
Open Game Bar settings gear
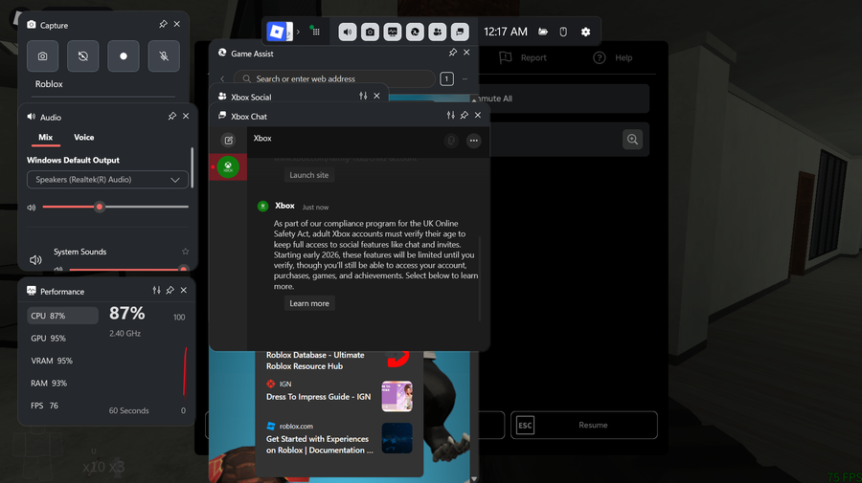586,32
